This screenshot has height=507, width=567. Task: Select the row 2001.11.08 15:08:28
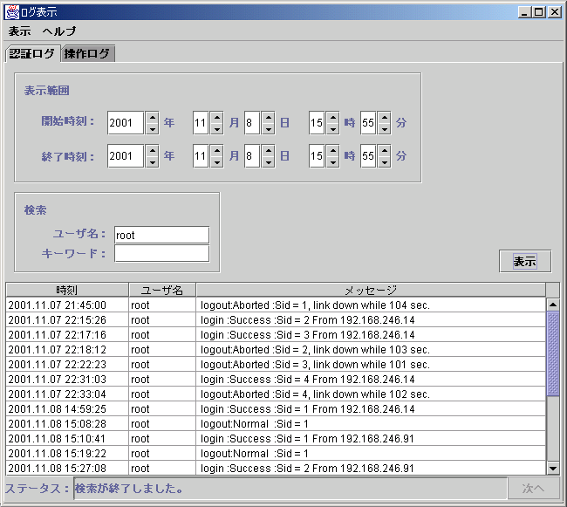tap(276, 423)
